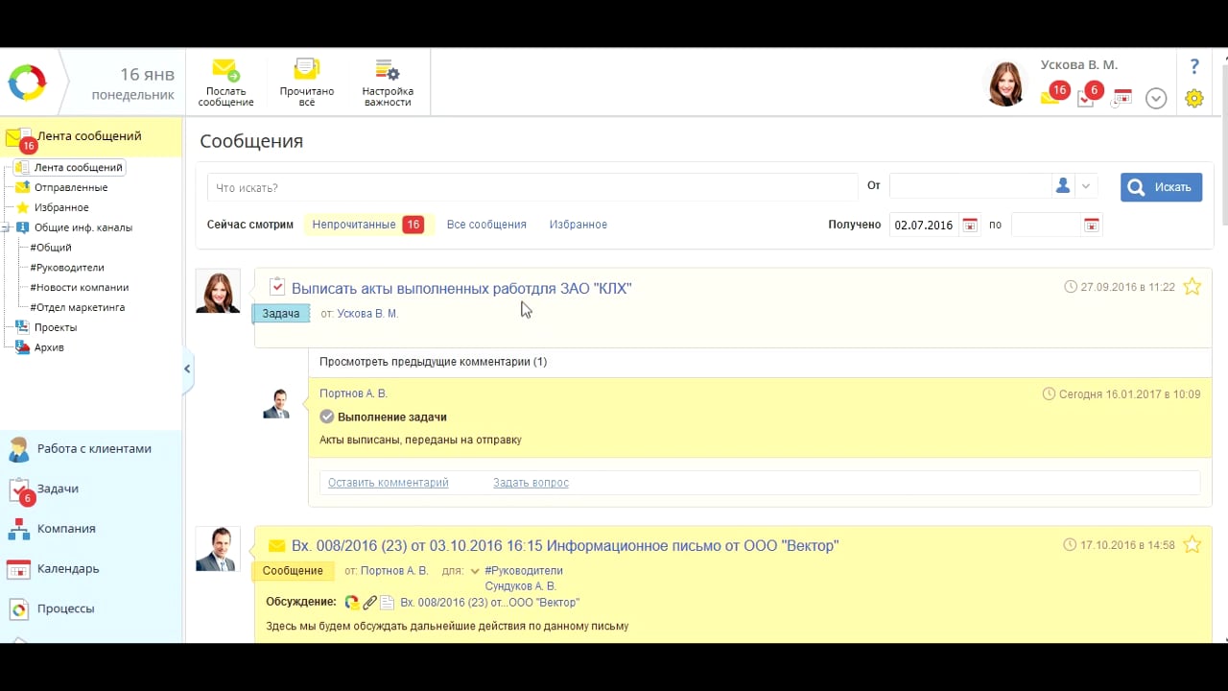Open task Выписать акты выполненных работ
The width and height of the screenshot is (1228, 691).
[461, 288]
